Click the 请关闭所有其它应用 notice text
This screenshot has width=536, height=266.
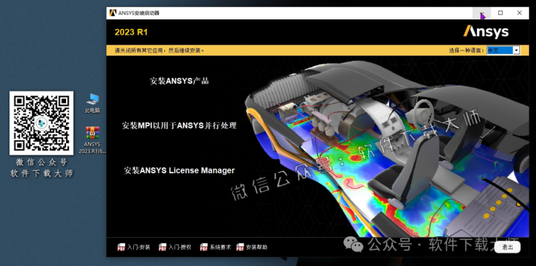(x=160, y=51)
